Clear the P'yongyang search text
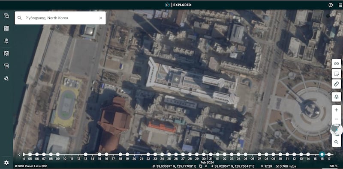343x169 pixels. (101, 18)
